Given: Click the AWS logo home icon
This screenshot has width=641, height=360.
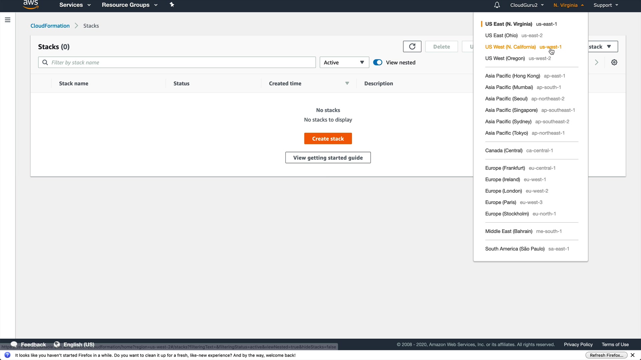Looking at the screenshot, I should tap(31, 5).
